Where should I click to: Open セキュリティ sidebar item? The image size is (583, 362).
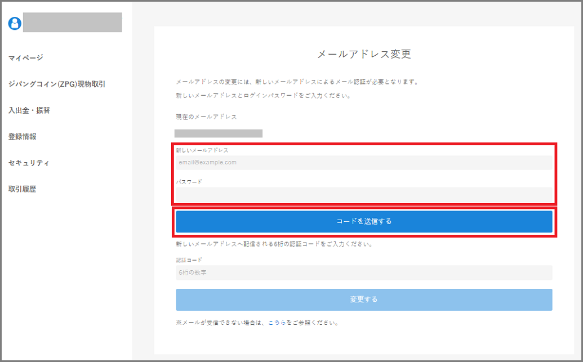[x=29, y=163]
